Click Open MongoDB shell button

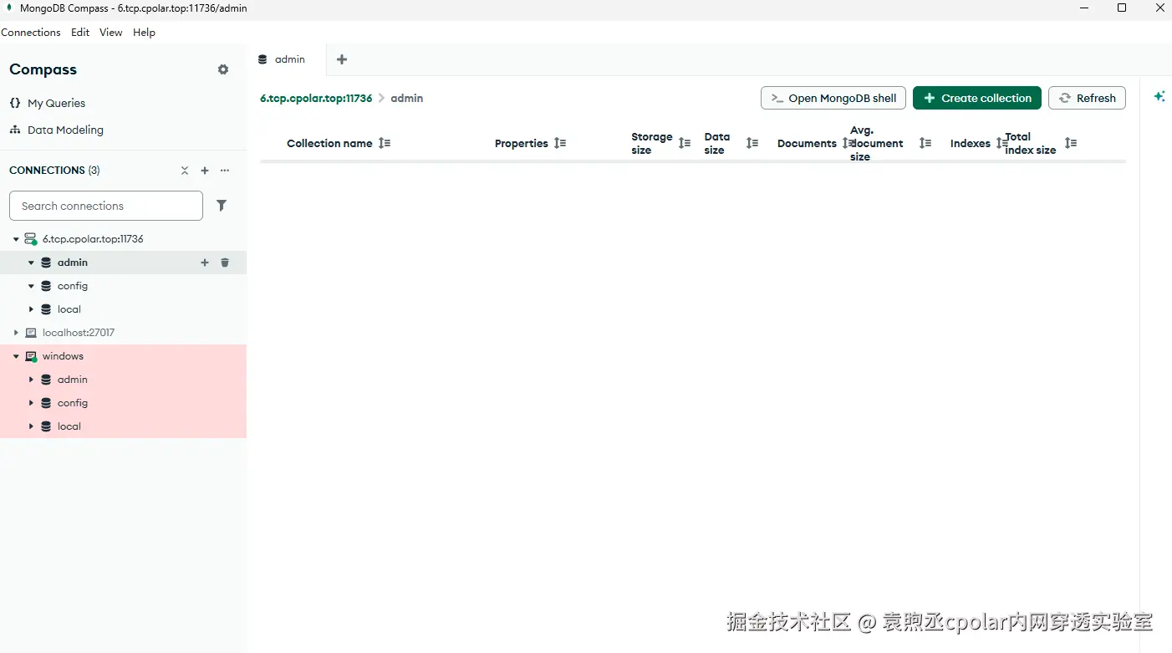[x=833, y=98]
